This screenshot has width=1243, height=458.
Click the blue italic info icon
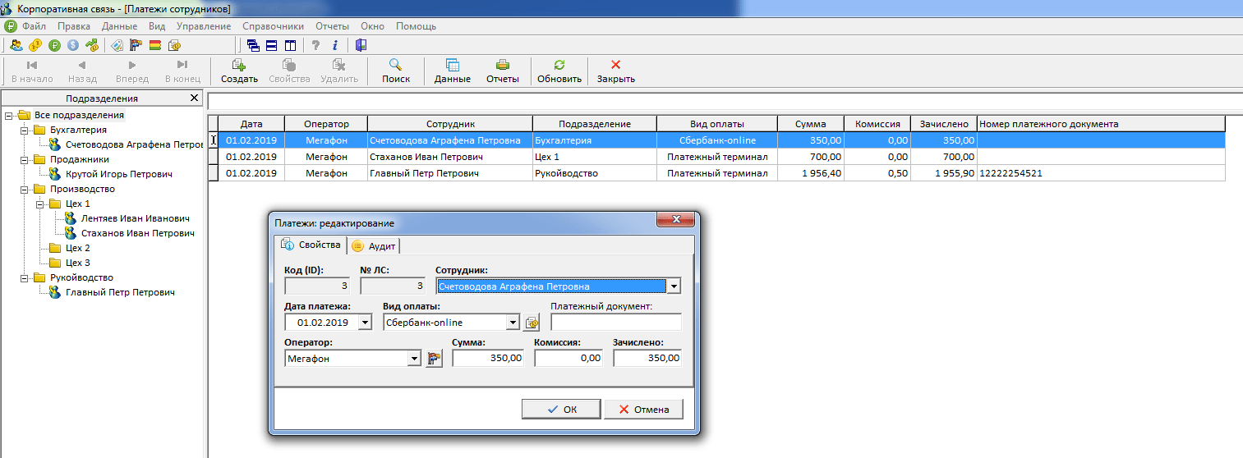[334, 45]
